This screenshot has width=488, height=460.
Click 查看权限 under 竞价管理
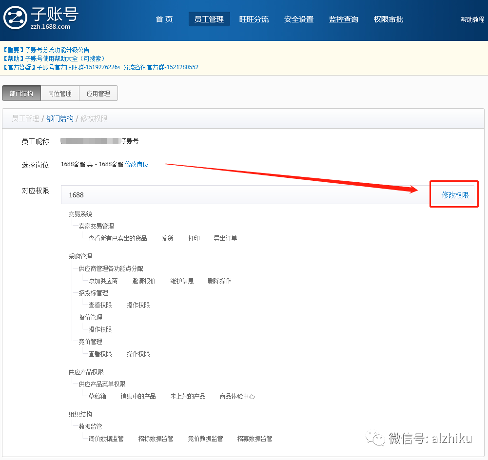[100, 354]
